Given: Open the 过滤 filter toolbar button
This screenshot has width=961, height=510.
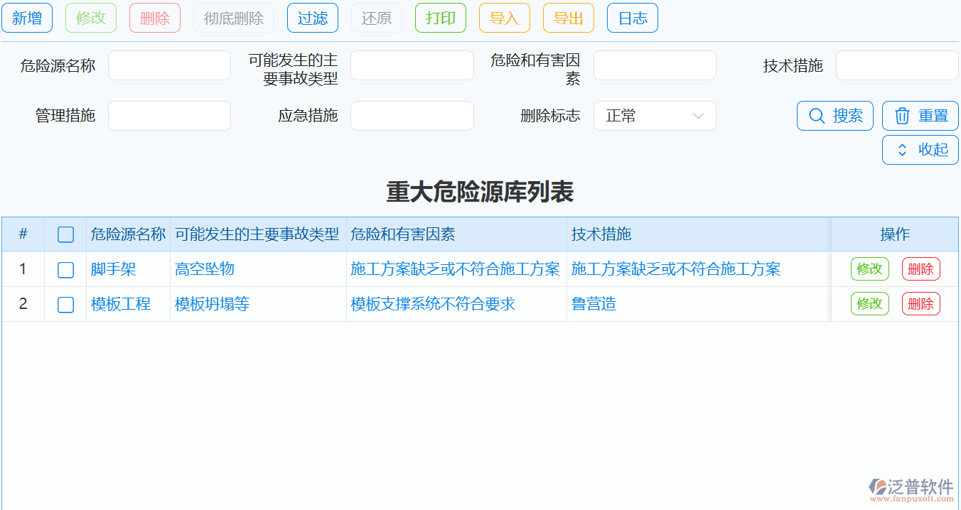Looking at the screenshot, I should click(x=312, y=18).
